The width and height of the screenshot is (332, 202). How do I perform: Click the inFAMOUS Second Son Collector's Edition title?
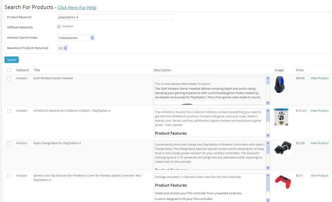click(x=72, y=111)
